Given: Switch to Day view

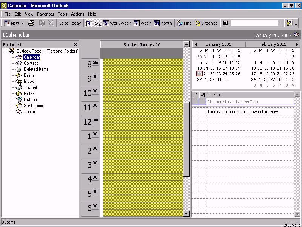Looking at the screenshot, I should click(x=93, y=23).
